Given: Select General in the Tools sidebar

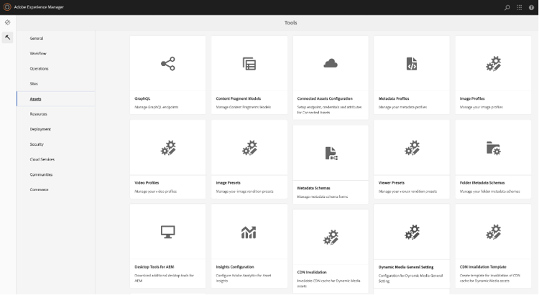Looking at the screenshot, I should tap(55, 39).
